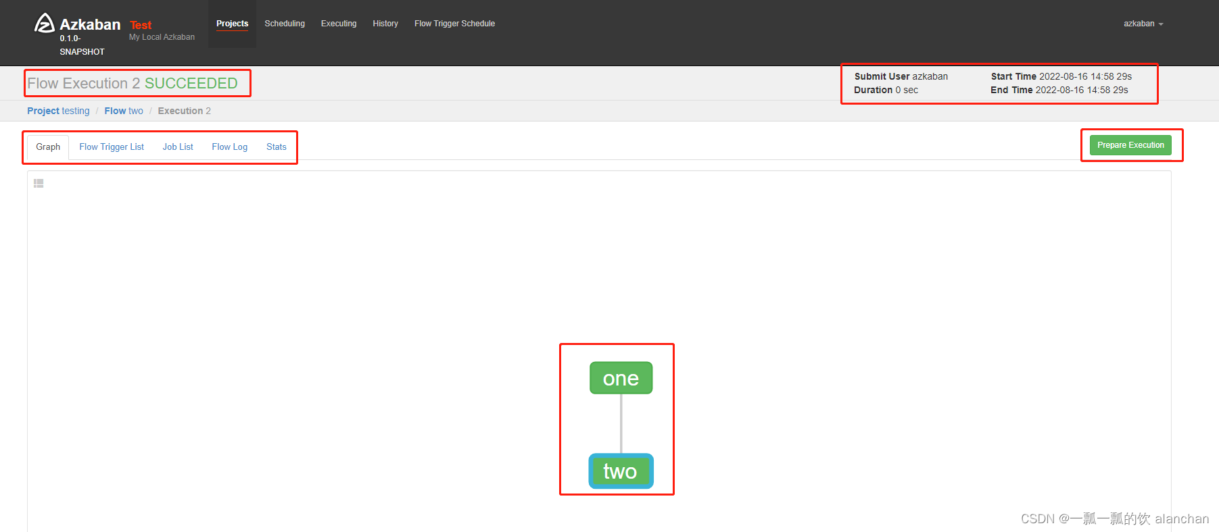
Task: Toggle the graph node list panel icon
Action: point(39,183)
